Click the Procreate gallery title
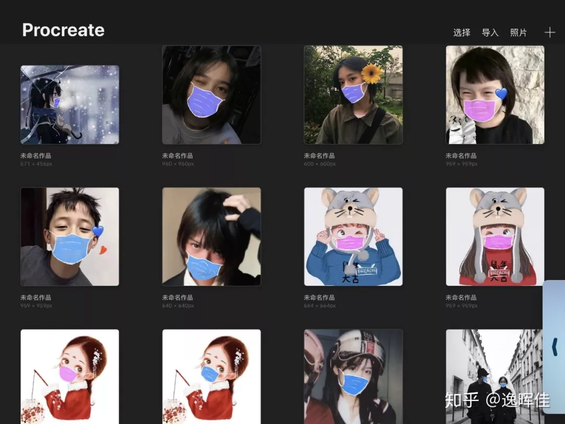 (x=63, y=30)
